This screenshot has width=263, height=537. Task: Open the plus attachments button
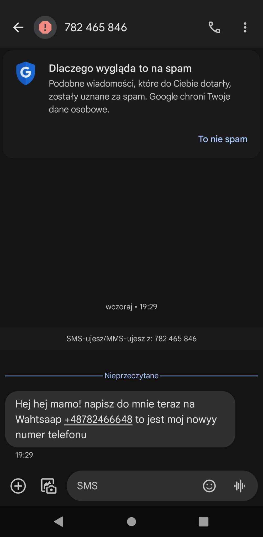point(18,486)
